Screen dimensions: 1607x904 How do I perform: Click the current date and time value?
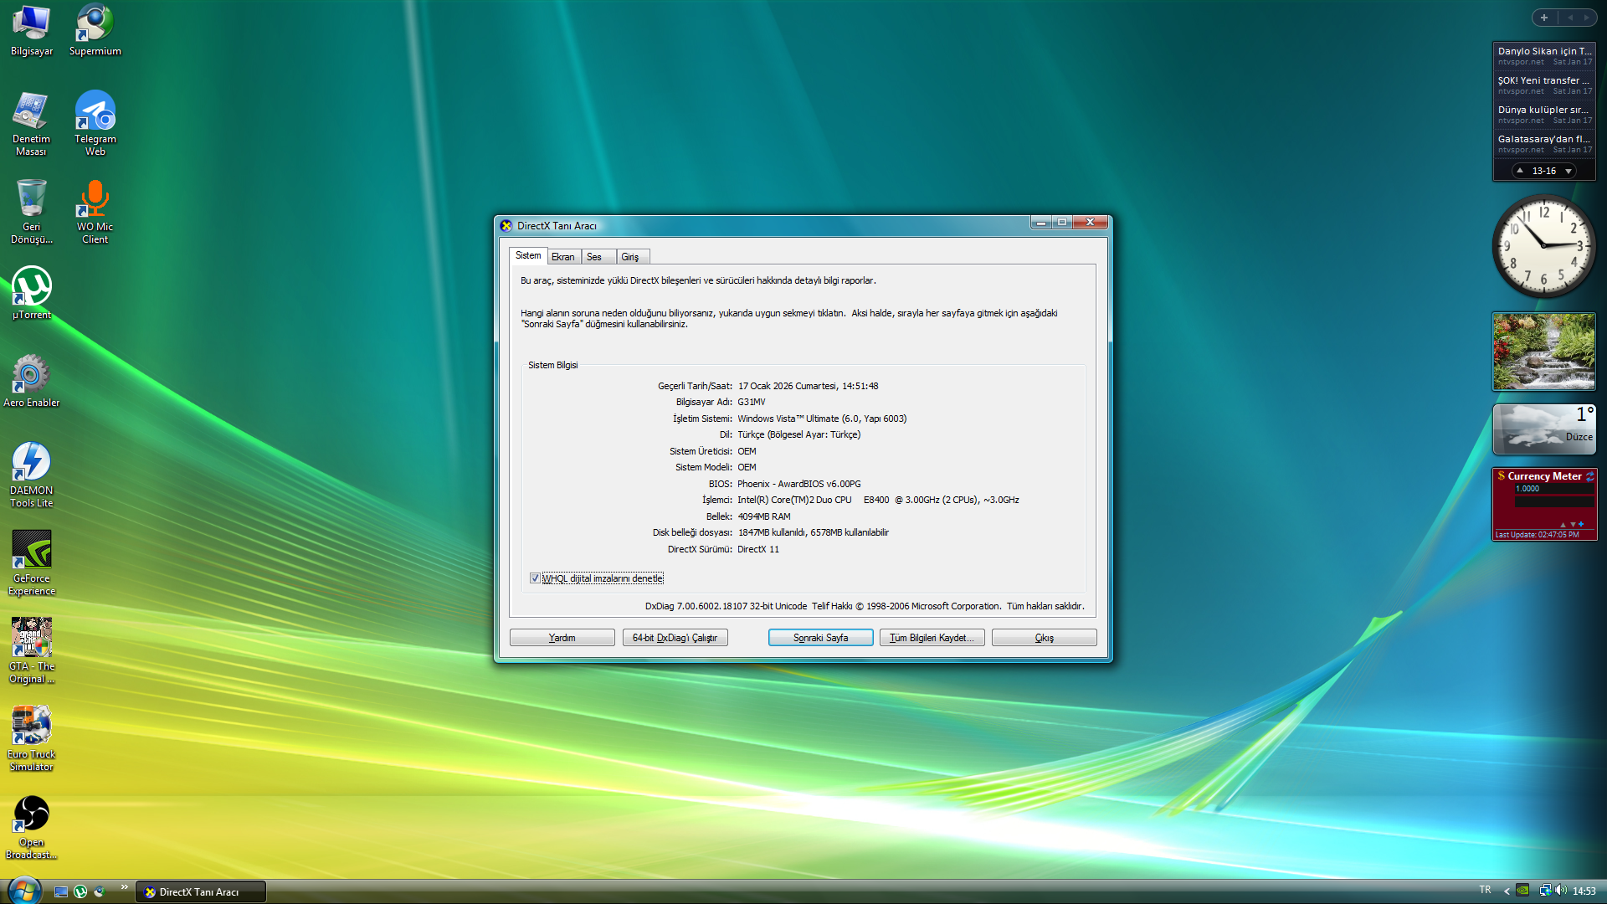coord(809,387)
